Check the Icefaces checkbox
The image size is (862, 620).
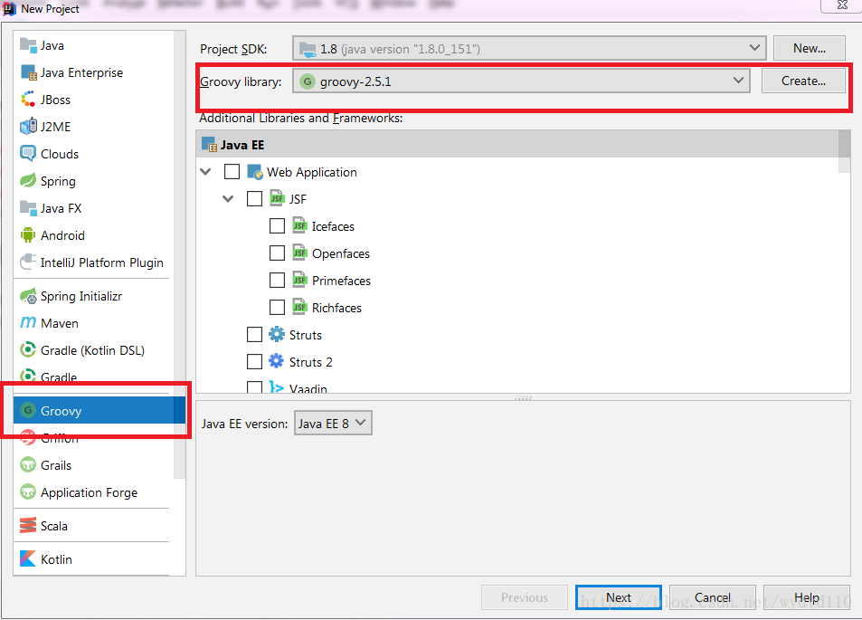click(x=277, y=226)
